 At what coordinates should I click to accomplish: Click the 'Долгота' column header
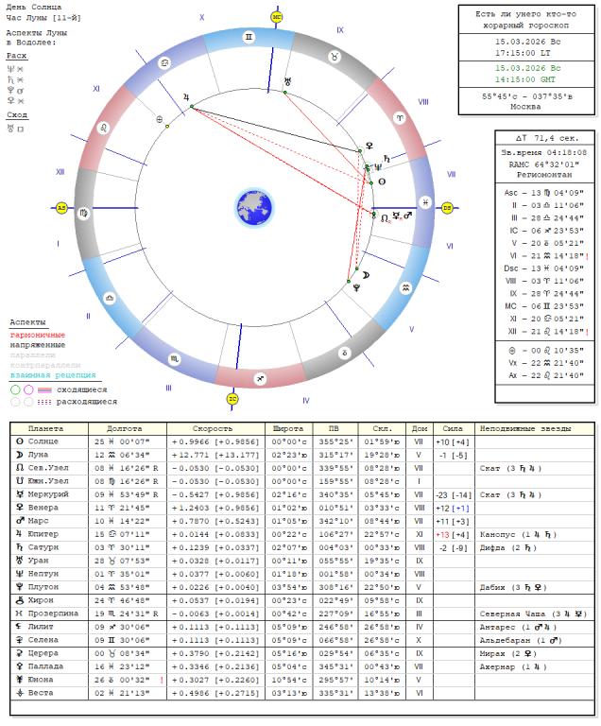(x=125, y=428)
